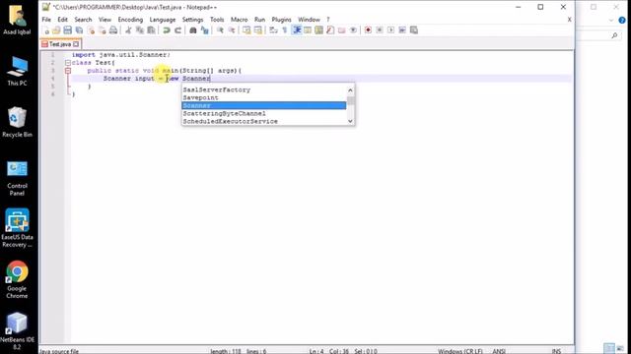
Task: Click the Copy toolbar icon
Action: pyautogui.click(x=140, y=30)
